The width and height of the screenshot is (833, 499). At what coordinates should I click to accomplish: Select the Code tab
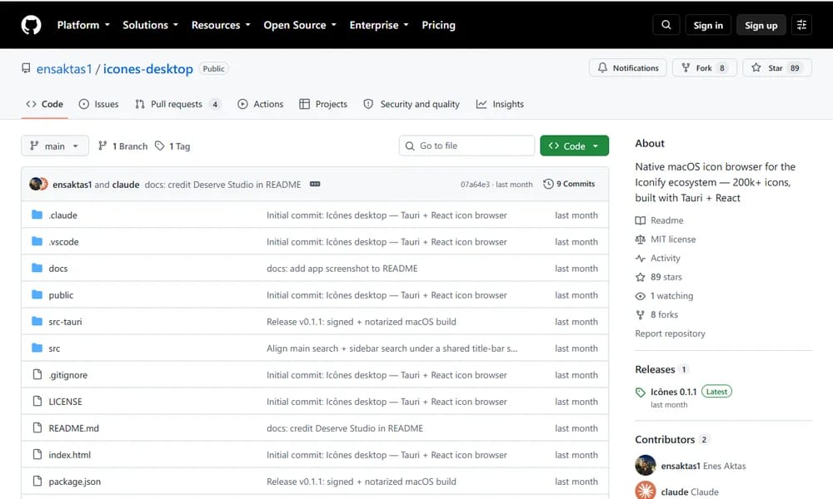45,104
